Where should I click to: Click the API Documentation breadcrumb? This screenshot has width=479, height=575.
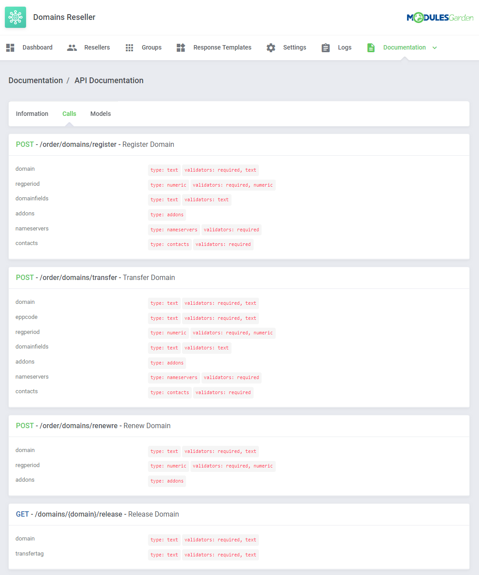coord(109,80)
